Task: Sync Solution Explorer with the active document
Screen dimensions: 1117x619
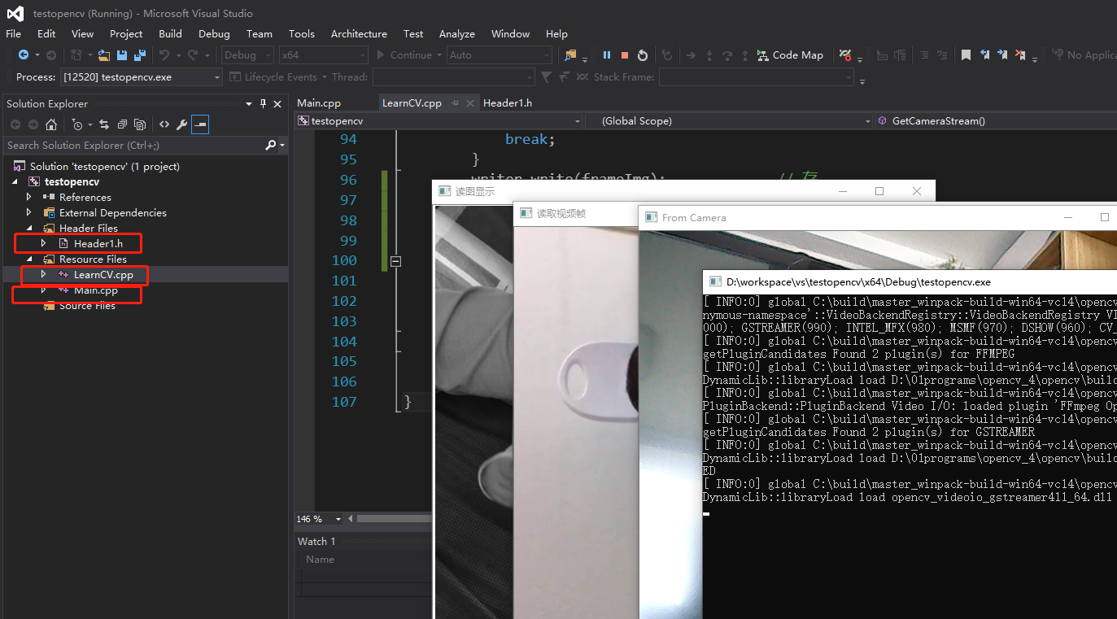Action: [x=104, y=124]
